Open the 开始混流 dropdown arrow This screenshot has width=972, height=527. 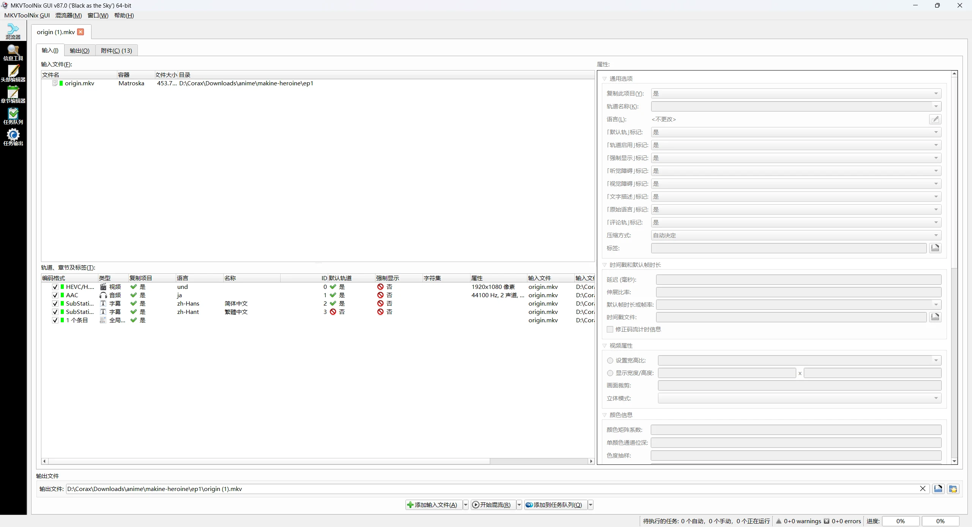(x=519, y=505)
